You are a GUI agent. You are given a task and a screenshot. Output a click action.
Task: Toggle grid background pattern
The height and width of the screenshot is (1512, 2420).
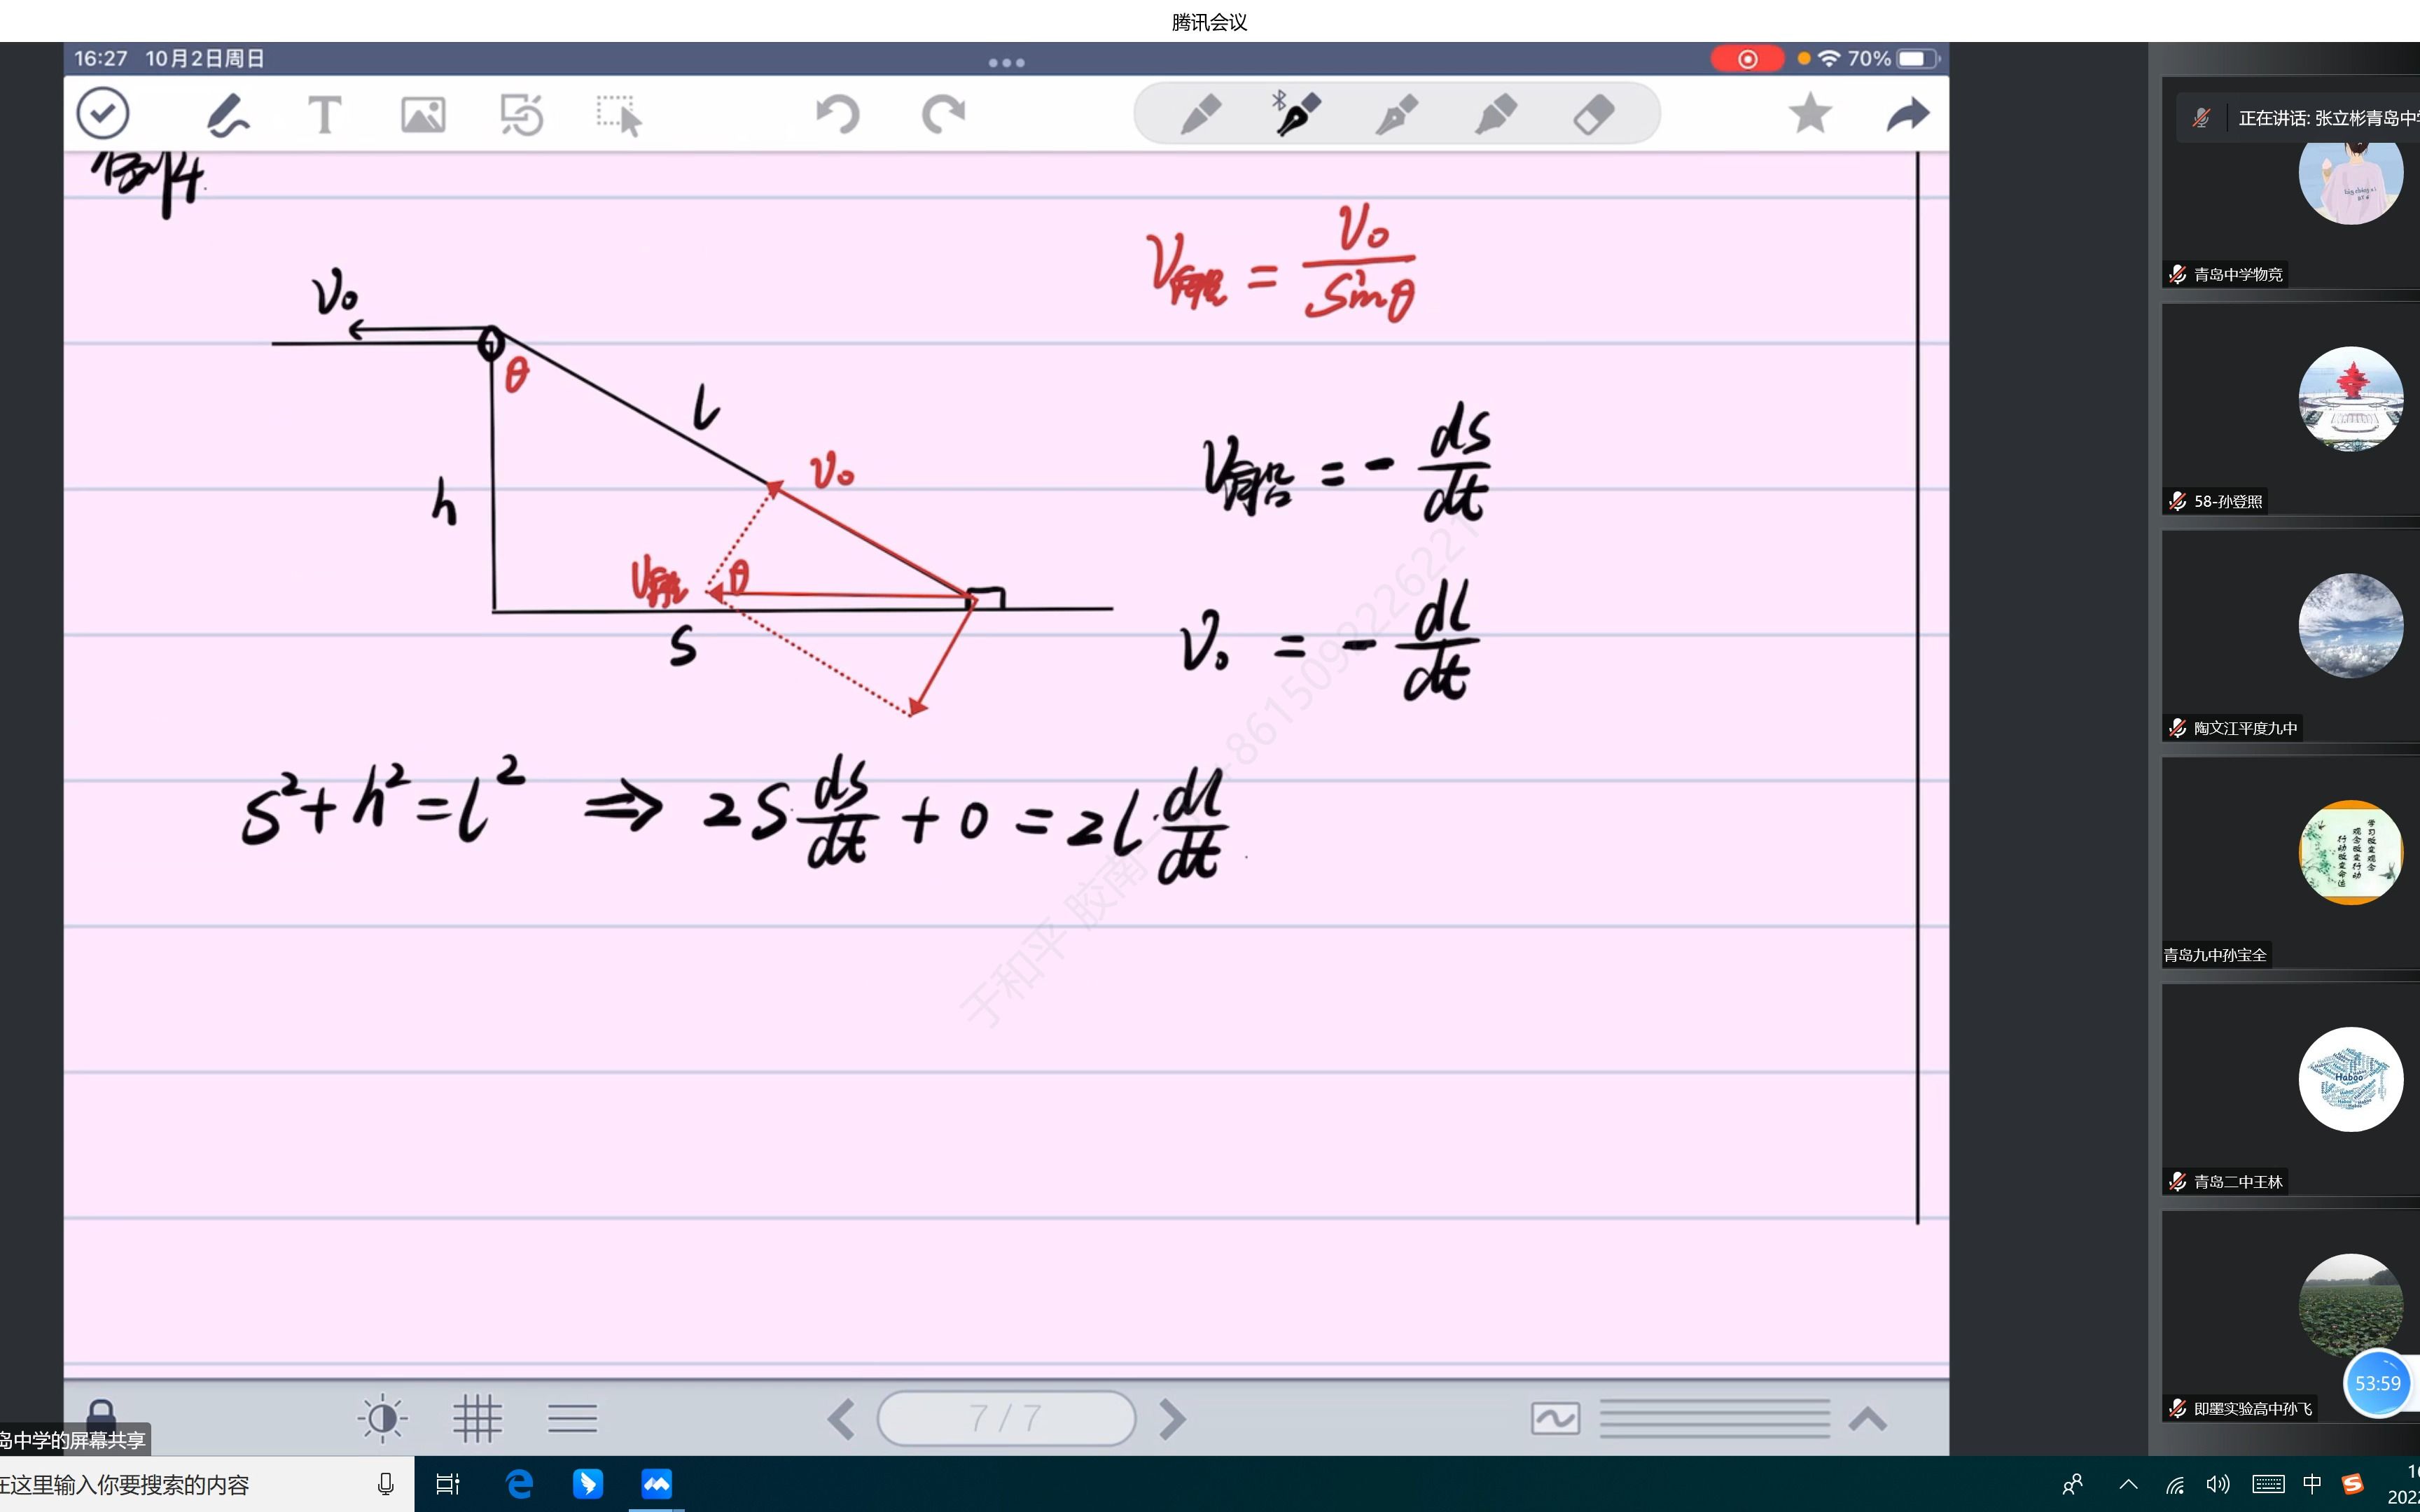(x=477, y=1418)
